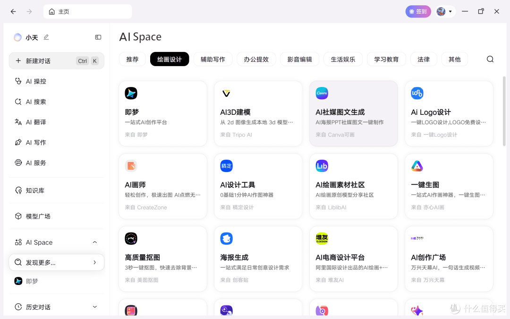The width and height of the screenshot is (510, 319).
Task: Open AI 操控 in the sidebar
Action: pyautogui.click(x=56, y=81)
